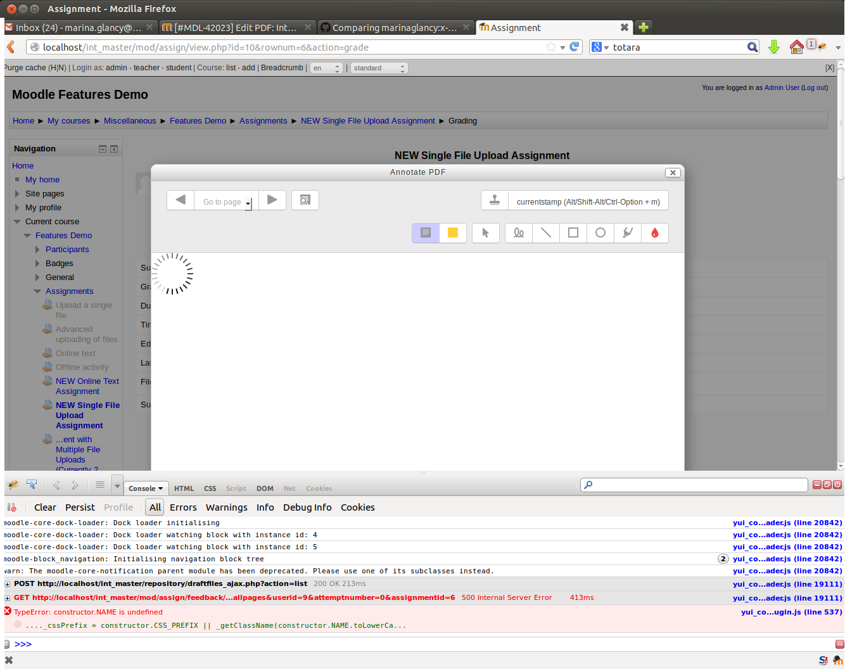
Task: Select the rectangle drawing tool
Action: pyautogui.click(x=573, y=233)
